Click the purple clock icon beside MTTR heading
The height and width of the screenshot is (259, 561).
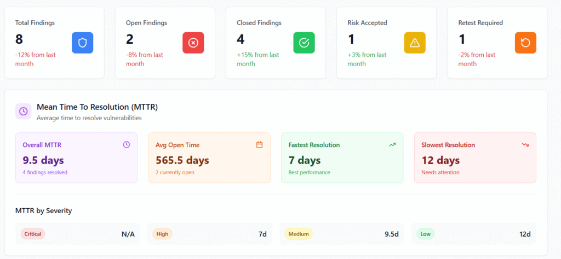(x=23, y=111)
